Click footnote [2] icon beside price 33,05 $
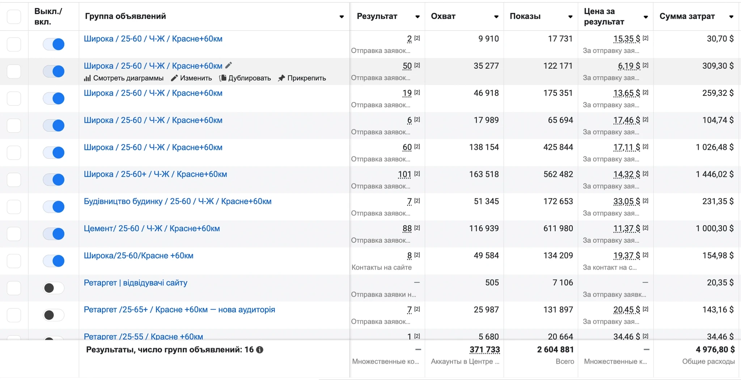This screenshot has width=741, height=380. [x=645, y=201]
